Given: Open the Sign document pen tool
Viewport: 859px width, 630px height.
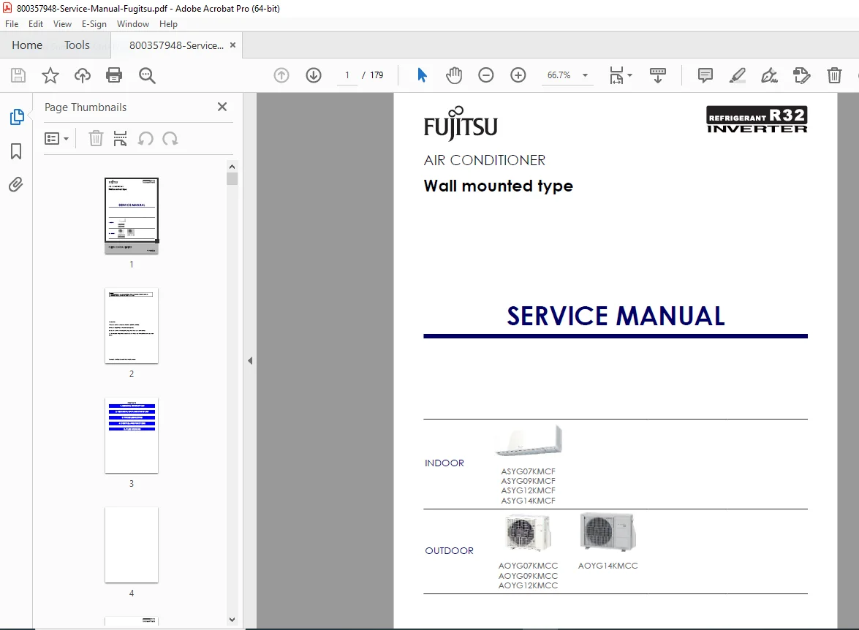Looking at the screenshot, I should click(x=769, y=75).
